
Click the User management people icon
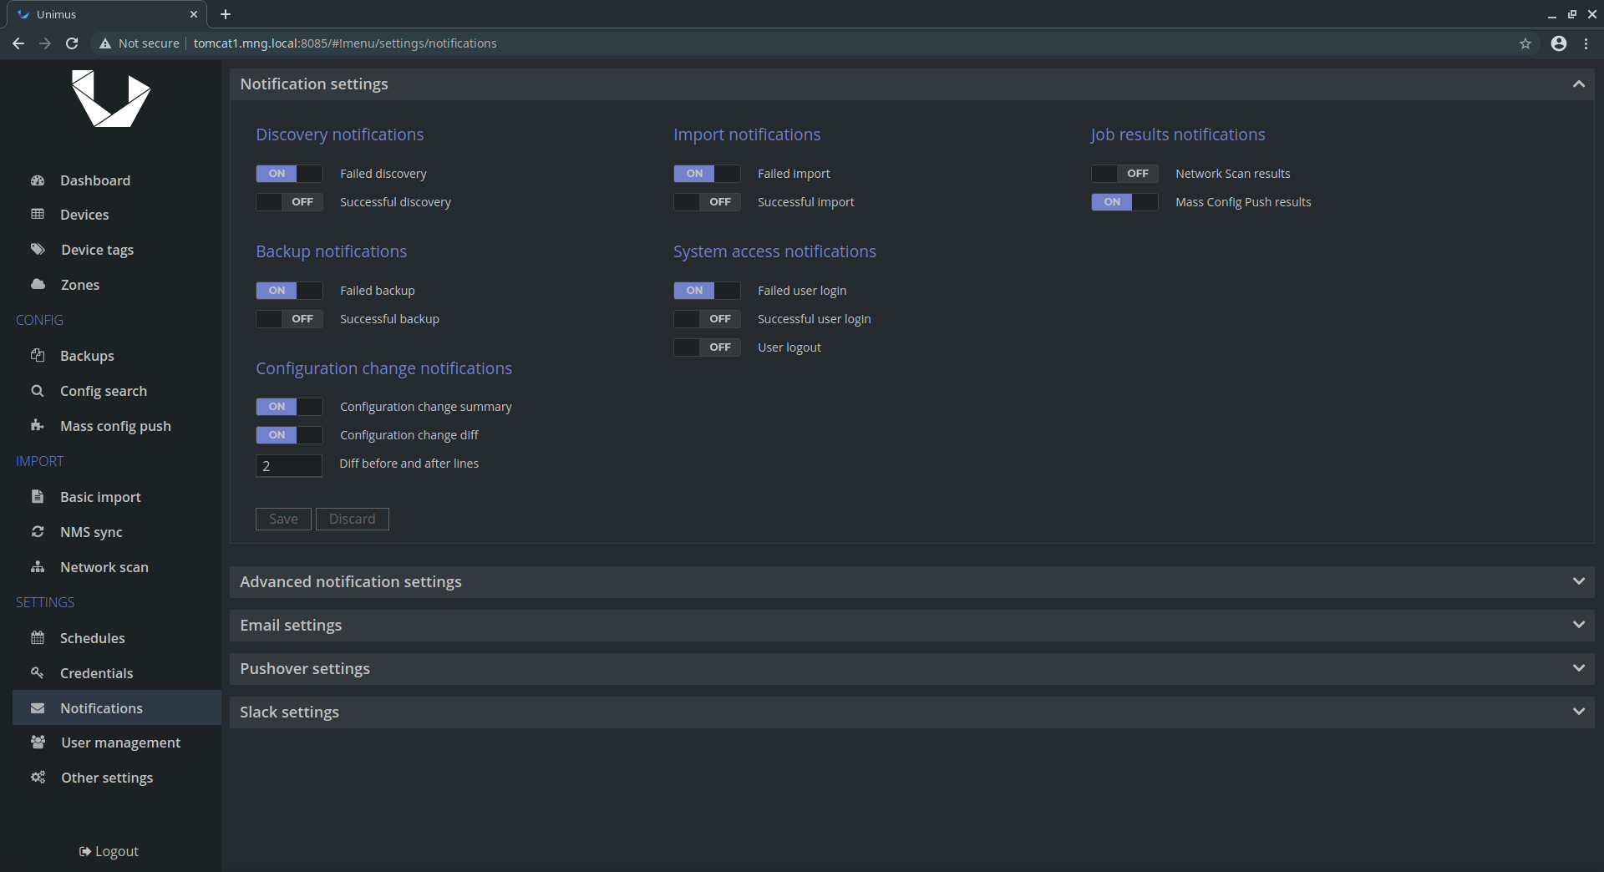(x=38, y=743)
